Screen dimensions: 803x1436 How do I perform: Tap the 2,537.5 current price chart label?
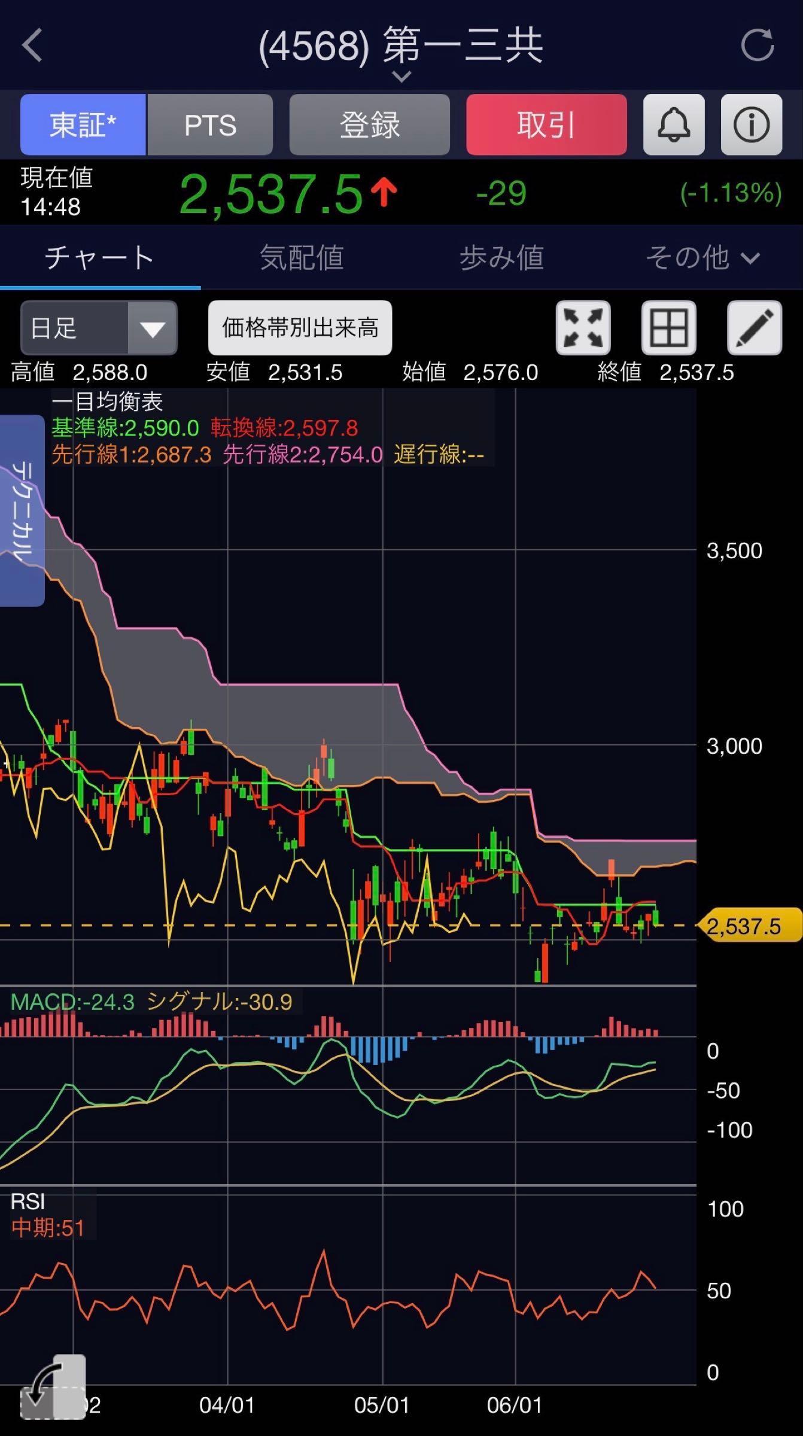coord(750,926)
